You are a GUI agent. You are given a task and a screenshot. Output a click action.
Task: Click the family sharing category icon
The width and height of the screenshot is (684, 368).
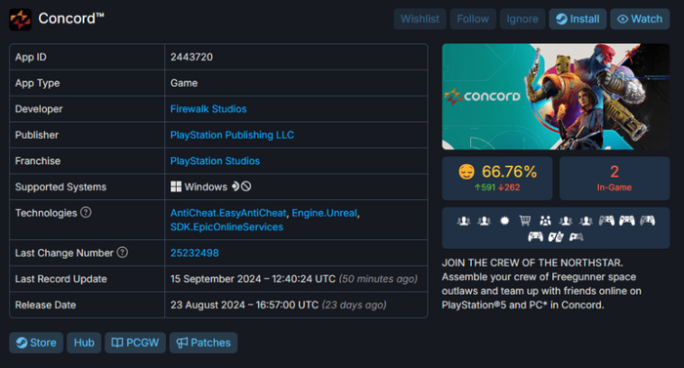point(545,221)
